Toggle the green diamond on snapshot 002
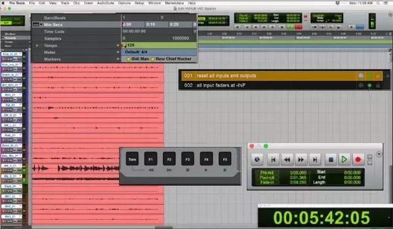This screenshot has width=393, height=230. tap(370, 86)
